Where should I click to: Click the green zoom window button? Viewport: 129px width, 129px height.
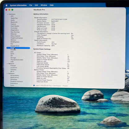point(12,10)
